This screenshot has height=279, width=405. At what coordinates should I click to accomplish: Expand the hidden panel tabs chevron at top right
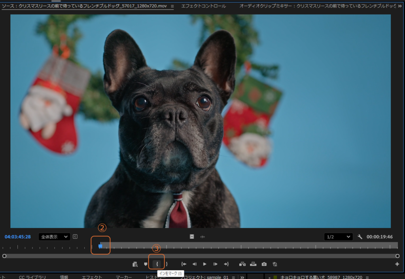coord(399,6)
